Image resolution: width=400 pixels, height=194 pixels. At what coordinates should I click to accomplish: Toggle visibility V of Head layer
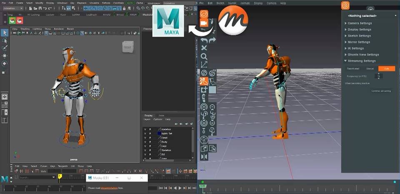coord(145,138)
